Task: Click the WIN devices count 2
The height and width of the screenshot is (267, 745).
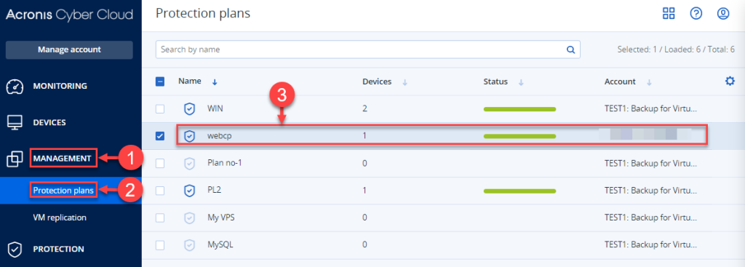Action: tap(365, 109)
